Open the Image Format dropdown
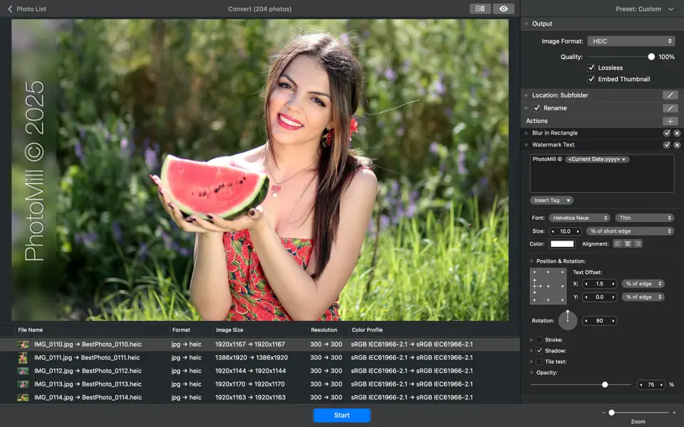This screenshot has height=427, width=684. [x=631, y=41]
